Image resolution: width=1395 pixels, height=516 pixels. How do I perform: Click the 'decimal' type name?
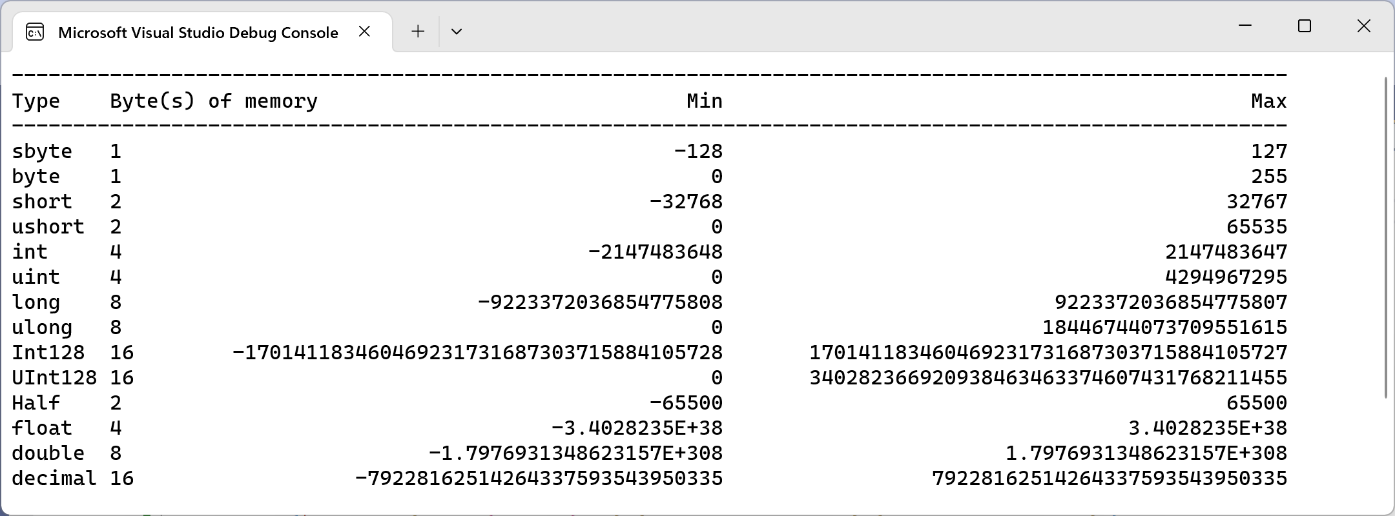point(54,479)
